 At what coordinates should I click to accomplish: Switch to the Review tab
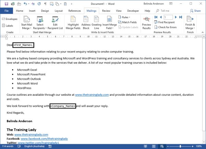(x=106, y=11)
